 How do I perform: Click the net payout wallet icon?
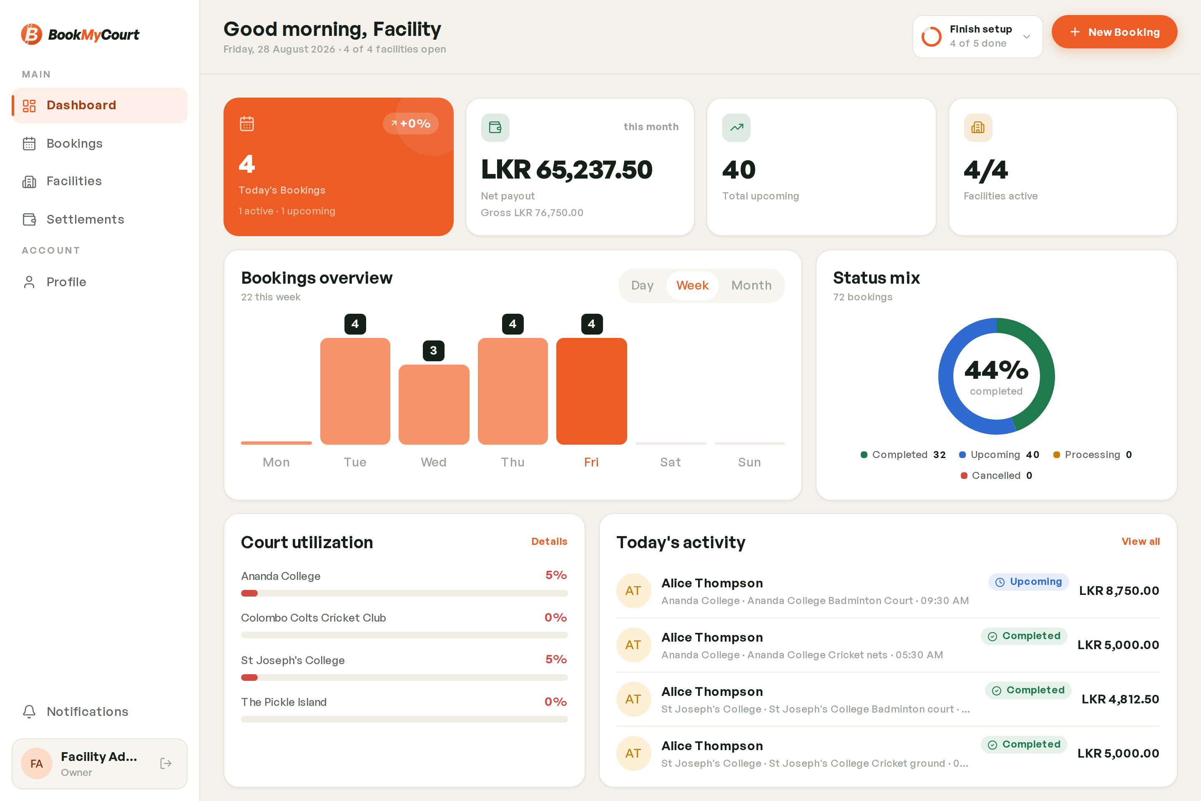coord(495,127)
